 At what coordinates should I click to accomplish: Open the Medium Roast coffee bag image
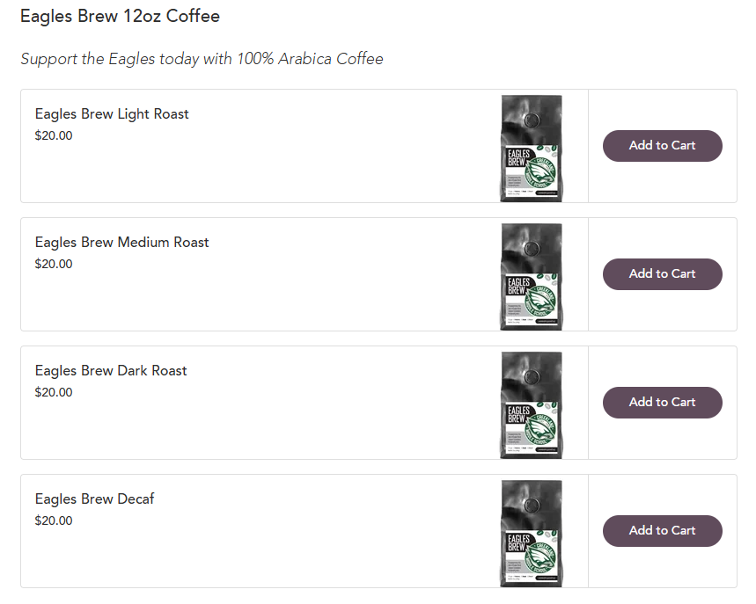coord(532,277)
